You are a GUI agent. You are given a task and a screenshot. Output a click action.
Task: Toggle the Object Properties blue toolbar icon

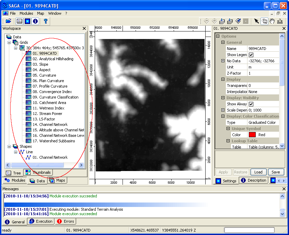coord(27,21)
